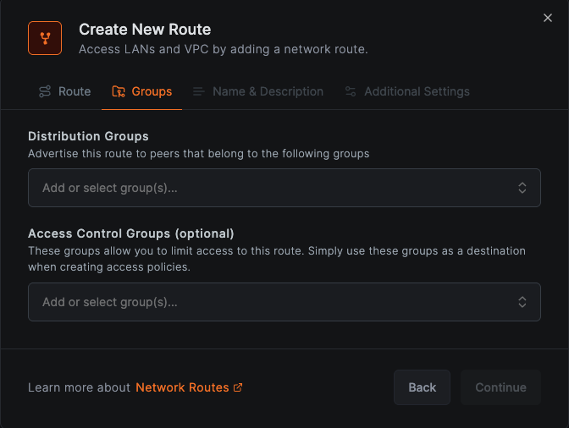569x428 pixels.
Task: Click the external link icon after Network Routes
Action: 238,387
